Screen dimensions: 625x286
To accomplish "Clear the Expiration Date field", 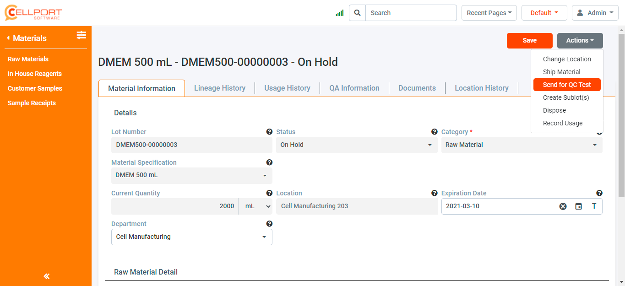I will tap(563, 206).
